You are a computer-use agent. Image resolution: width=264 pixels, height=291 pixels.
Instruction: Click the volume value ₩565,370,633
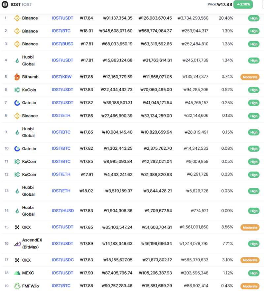pos(195,260)
